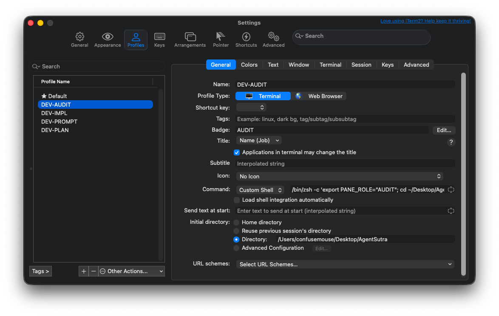Image resolution: width=499 pixels, height=316 pixels.
Task: Select the DEV-IMPL profile in the list
Action: (x=54, y=113)
